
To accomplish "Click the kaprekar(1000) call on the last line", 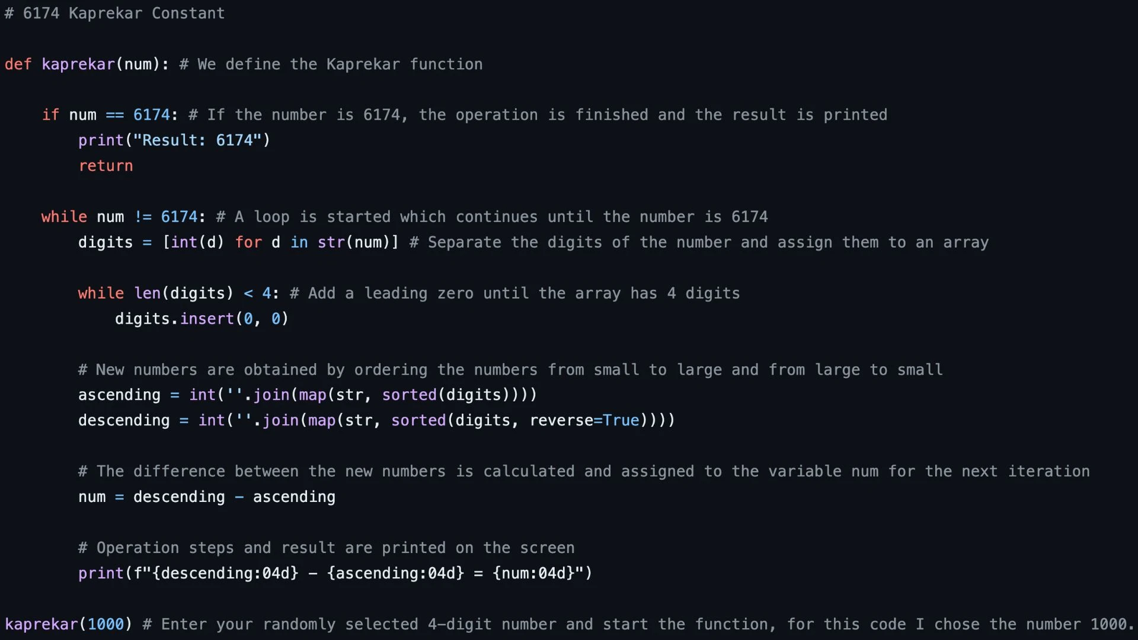I will [68, 625].
